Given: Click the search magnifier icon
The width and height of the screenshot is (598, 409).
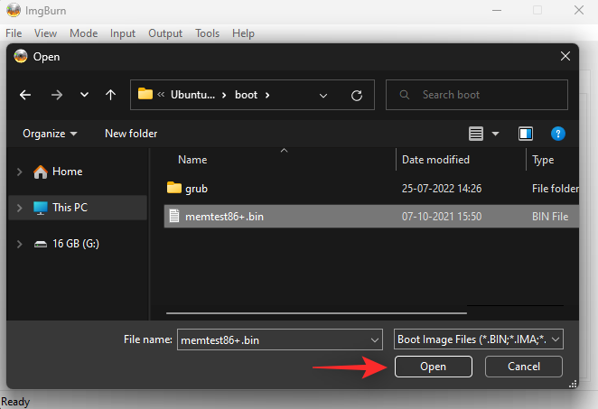Looking at the screenshot, I should tap(405, 95).
